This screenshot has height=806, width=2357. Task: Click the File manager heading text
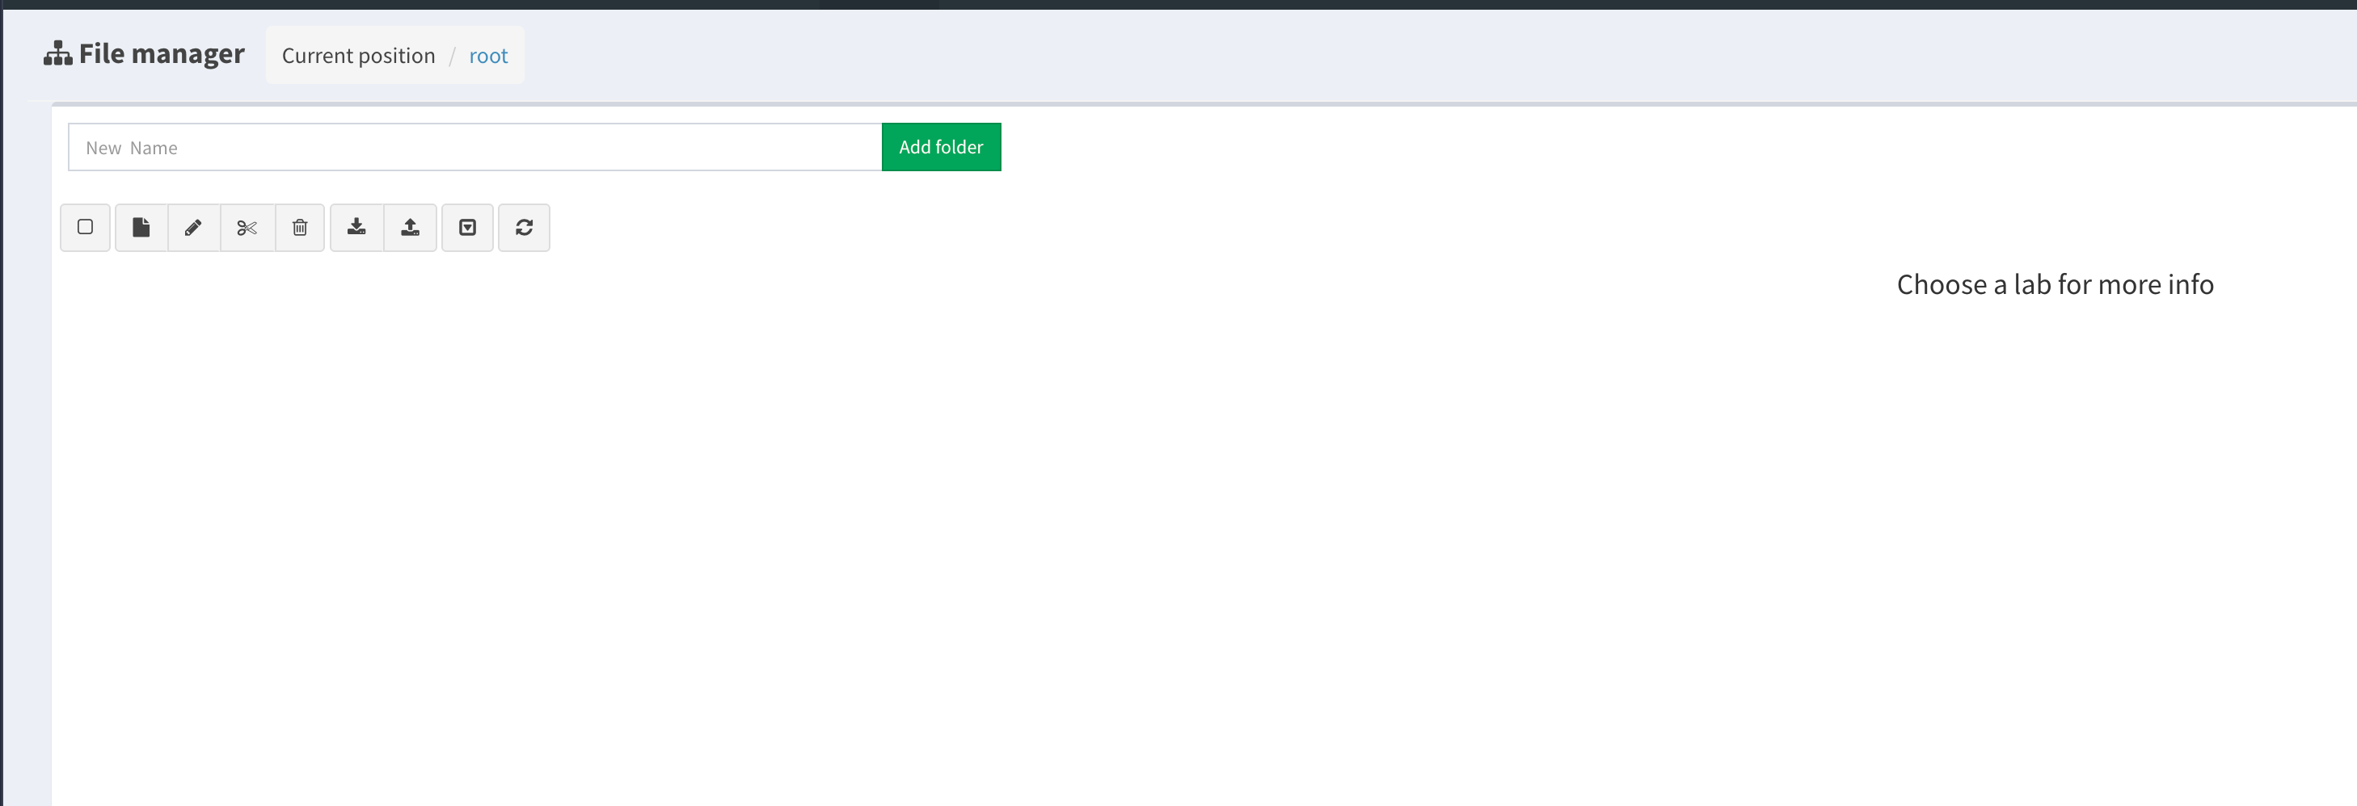(161, 54)
